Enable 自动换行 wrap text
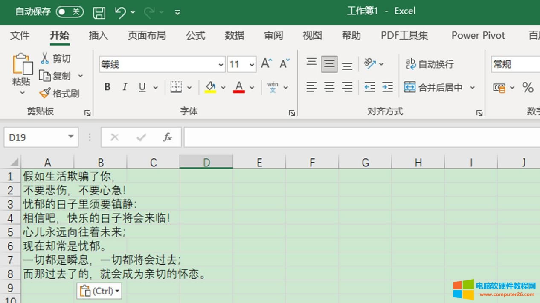Image resolution: width=540 pixels, height=303 pixels. click(430, 63)
